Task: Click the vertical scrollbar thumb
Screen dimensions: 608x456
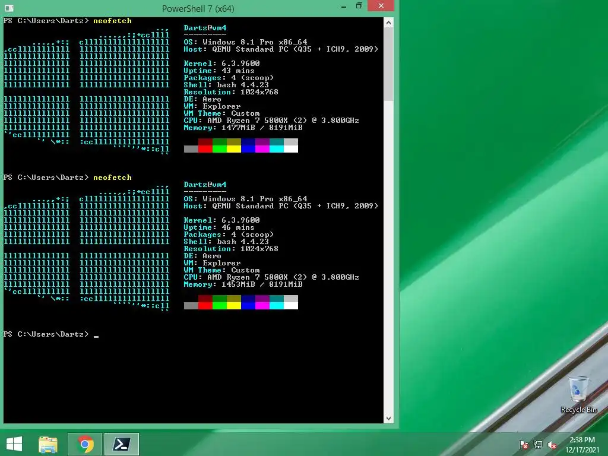Action: click(388, 65)
